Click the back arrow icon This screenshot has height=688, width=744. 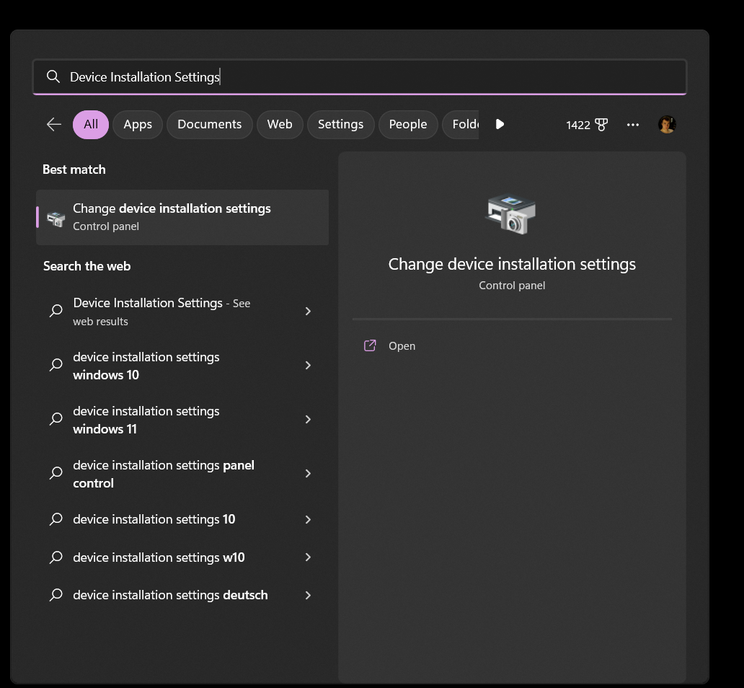point(54,124)
